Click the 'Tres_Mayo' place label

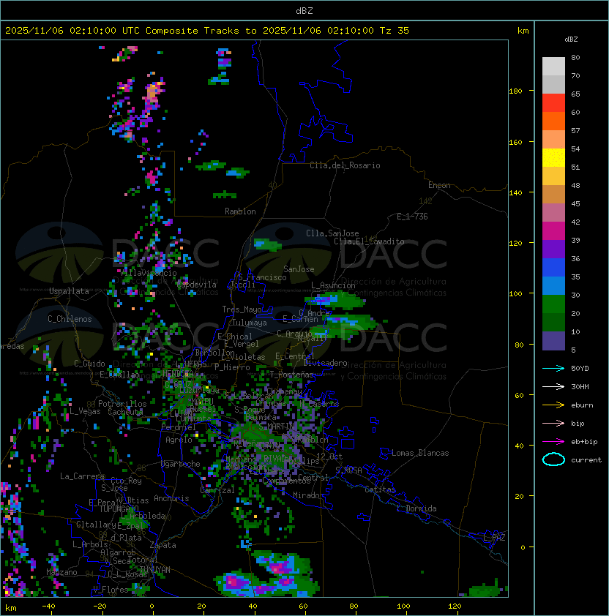pos(242,309)
